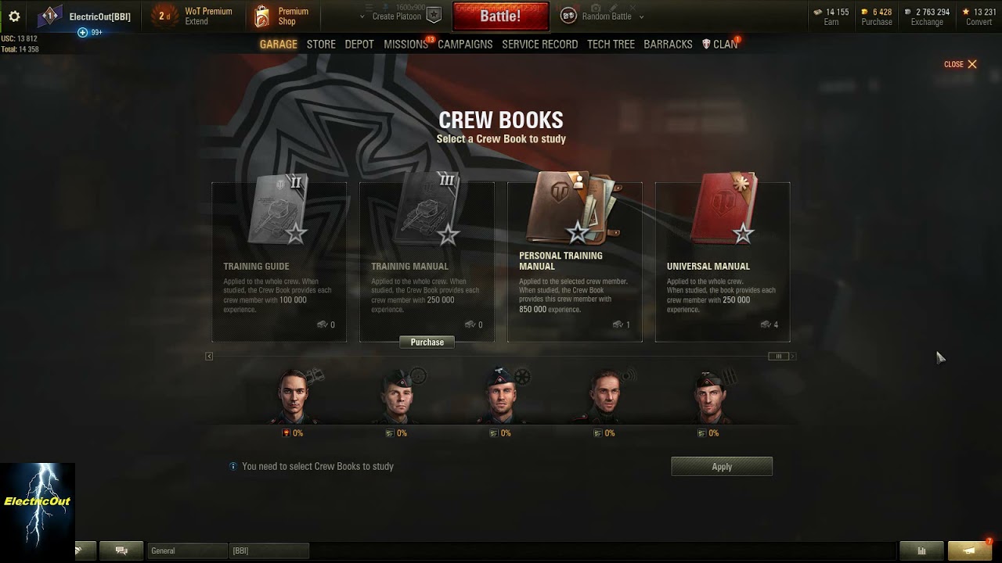This screenshot has width=1002, height=563.
Task: Open the Barracks tab
Action: [x=668, y=45]
